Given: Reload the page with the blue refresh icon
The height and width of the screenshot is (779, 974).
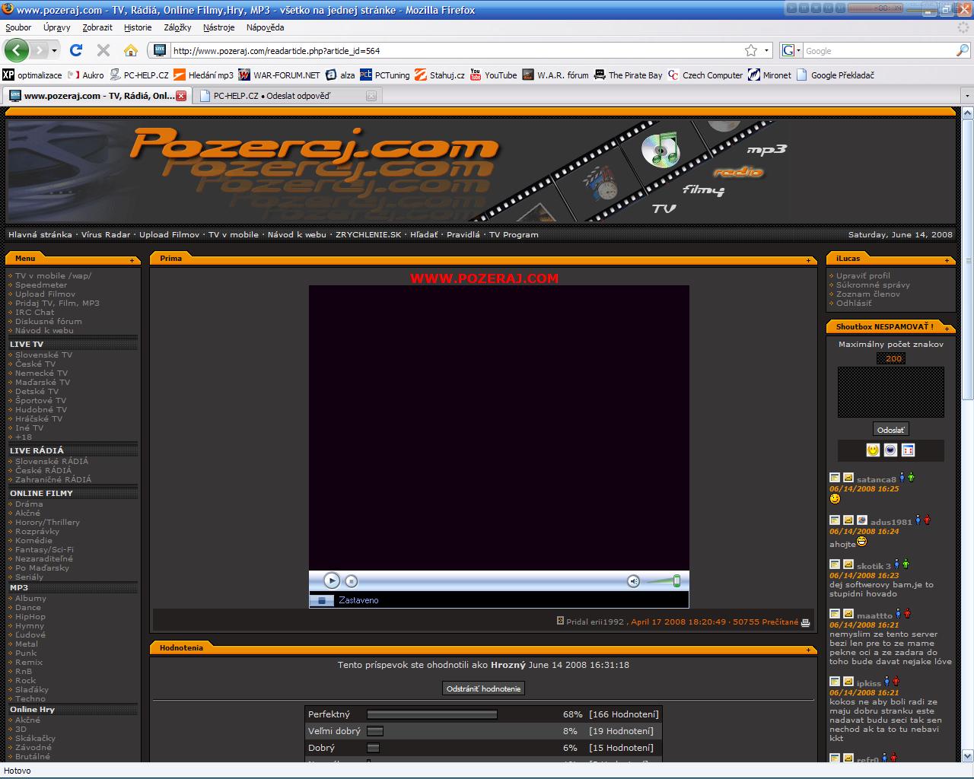Looking at the screenshot, I should [76, 50].
